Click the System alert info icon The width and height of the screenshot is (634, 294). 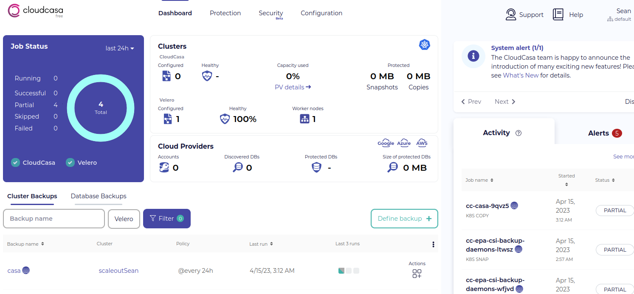coord(473,56)
